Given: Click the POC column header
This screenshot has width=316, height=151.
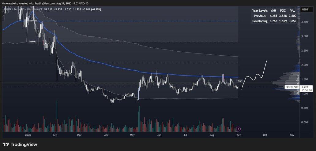Looking at the screenshot, I should point(283,10).
